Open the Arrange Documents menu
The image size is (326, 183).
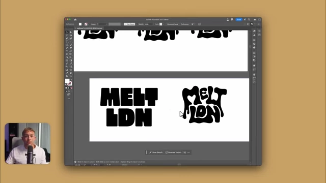[x=255, y=19]
